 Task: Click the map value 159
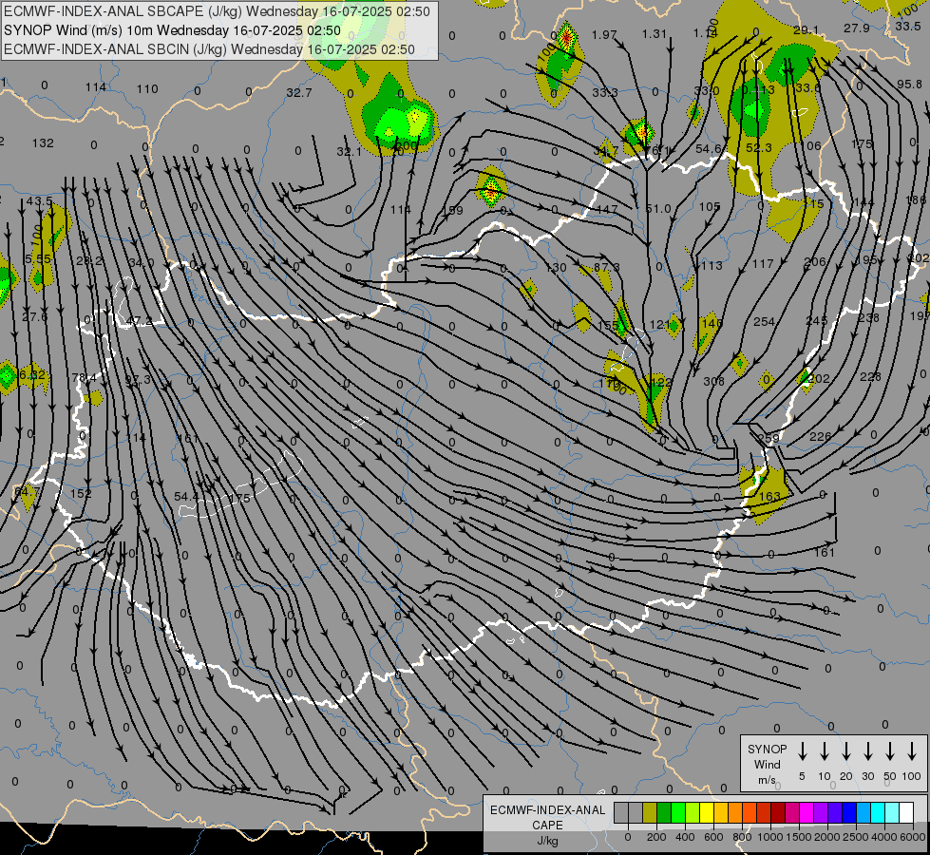tap(452, 210)
